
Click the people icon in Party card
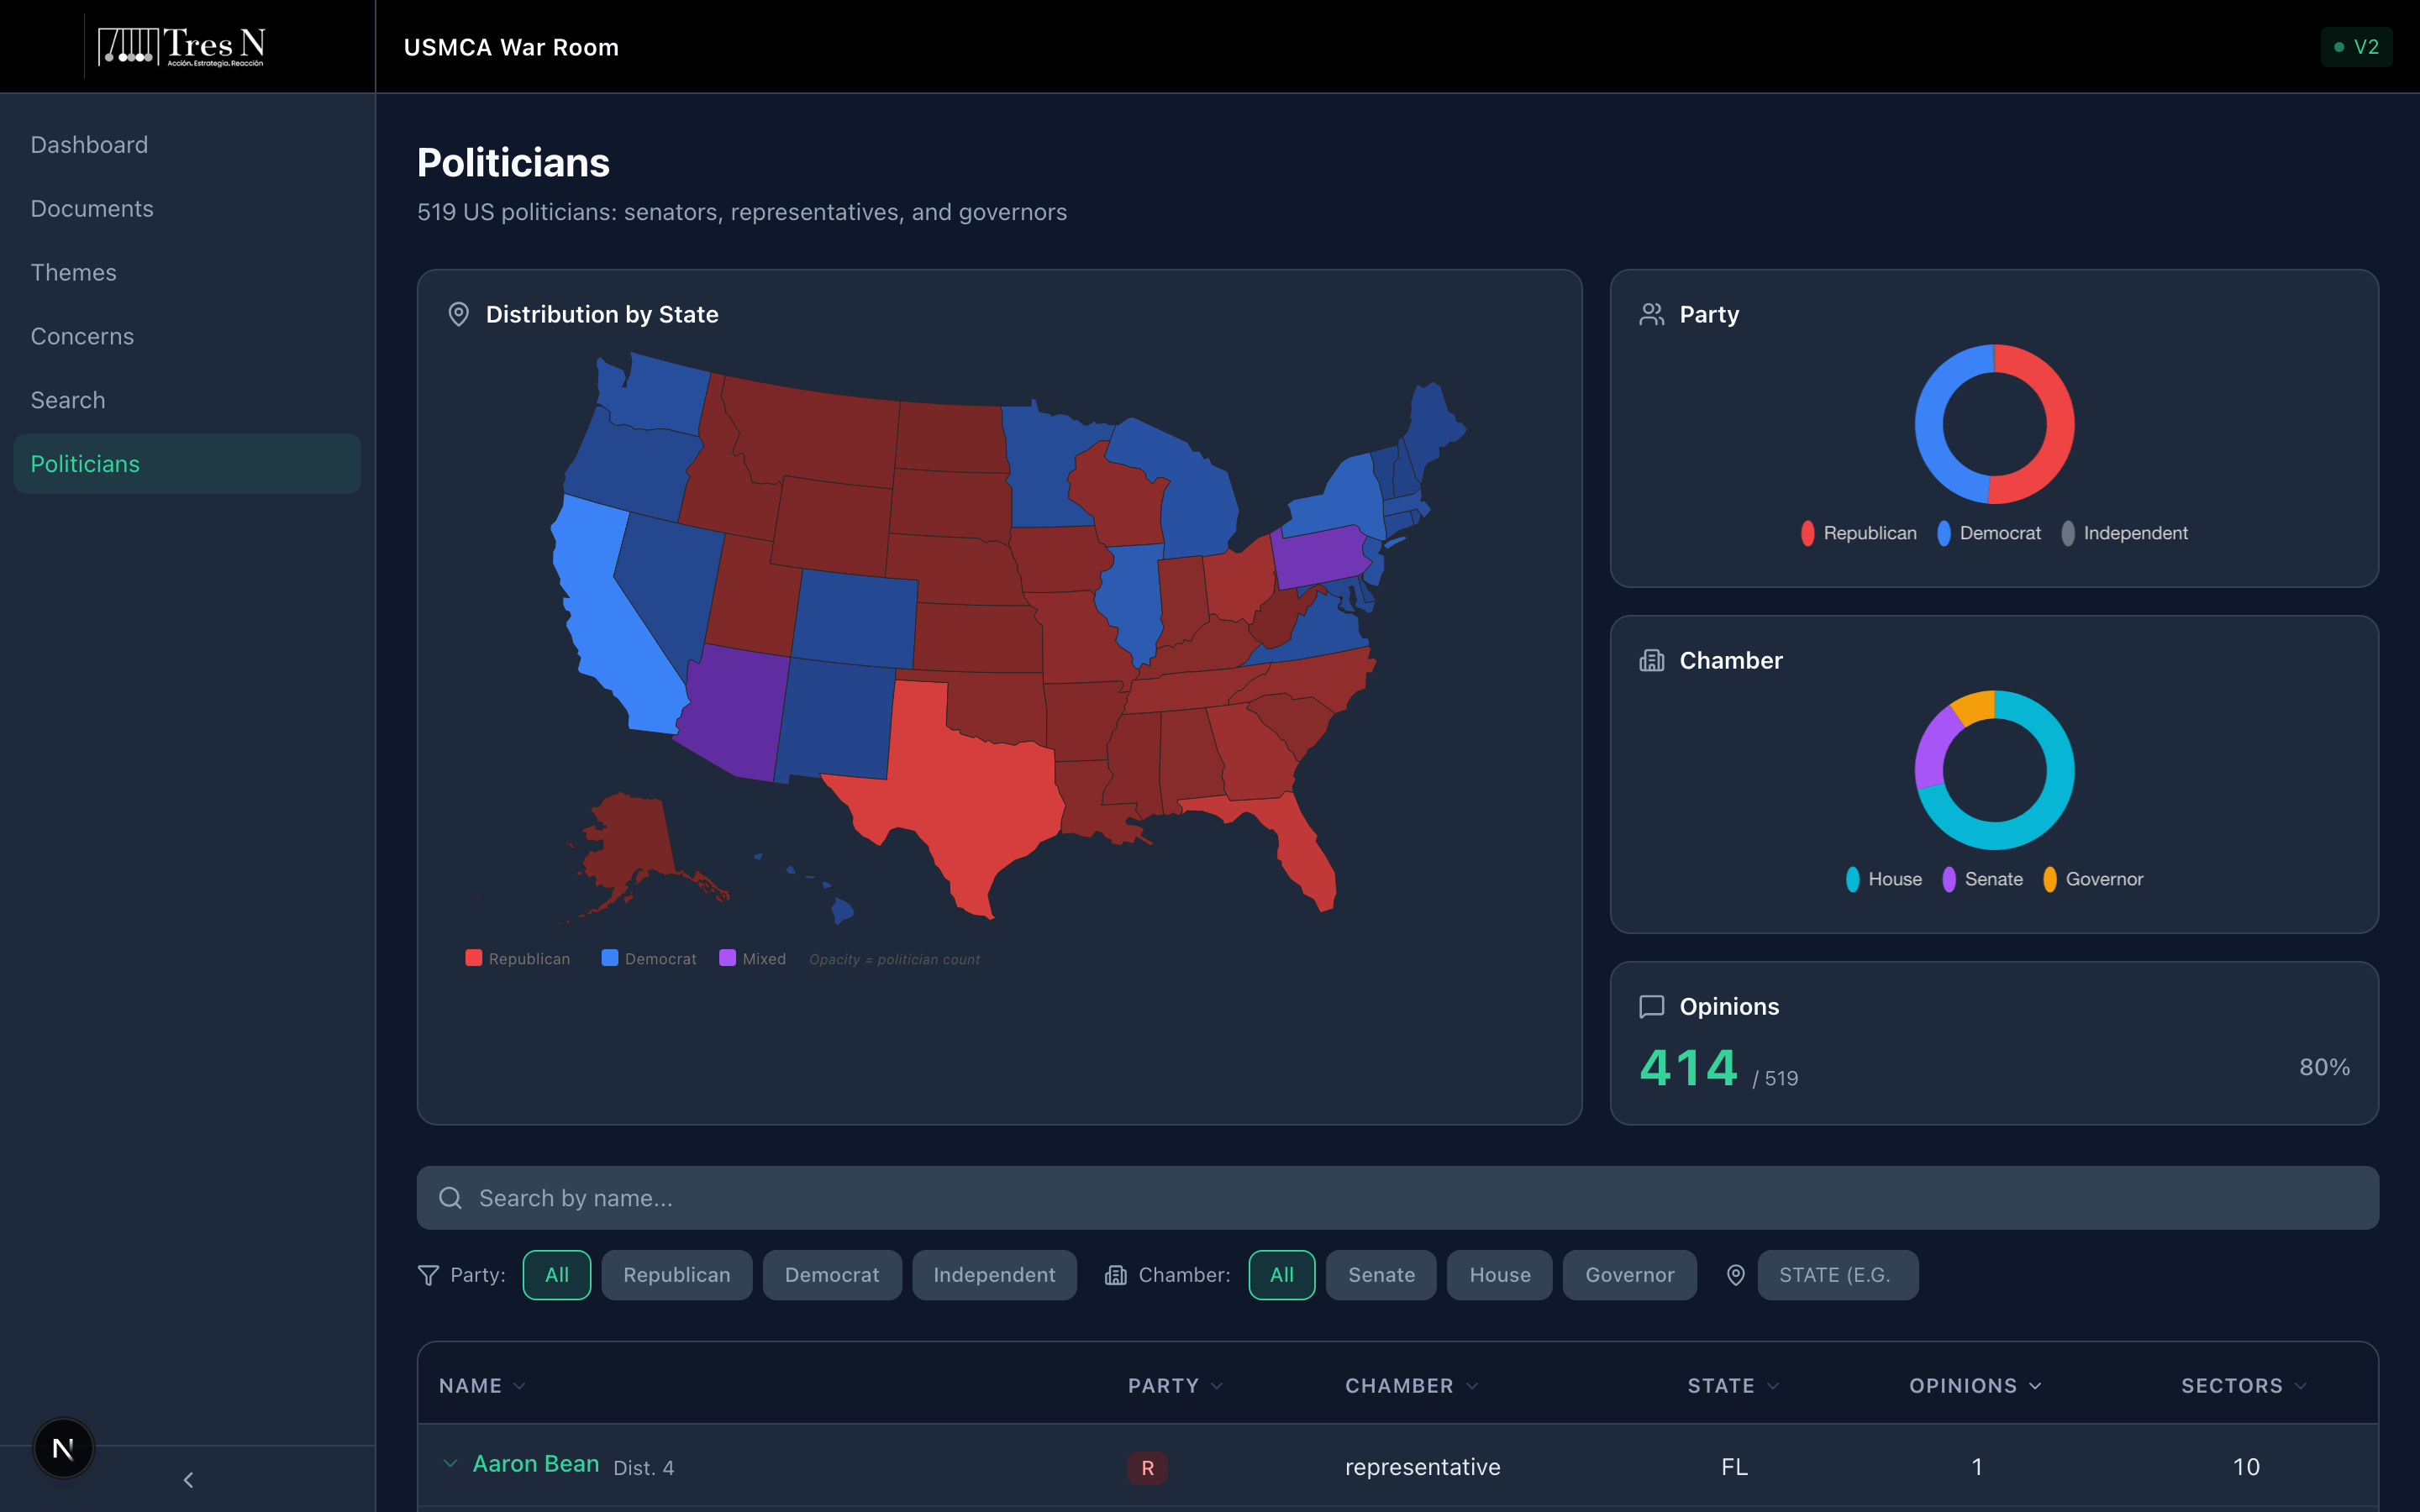tap(1651, 314)
